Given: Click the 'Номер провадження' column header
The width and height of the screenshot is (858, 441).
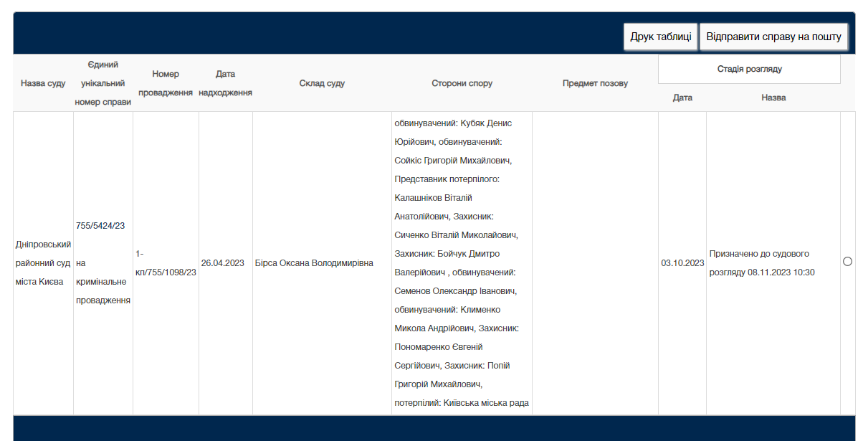Looking at the screenshot, I should [166, 83].
